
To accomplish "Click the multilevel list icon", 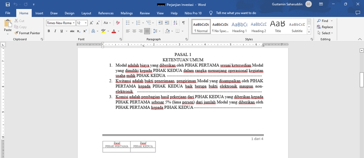I will pyautogui.click(x=149, y=23).
